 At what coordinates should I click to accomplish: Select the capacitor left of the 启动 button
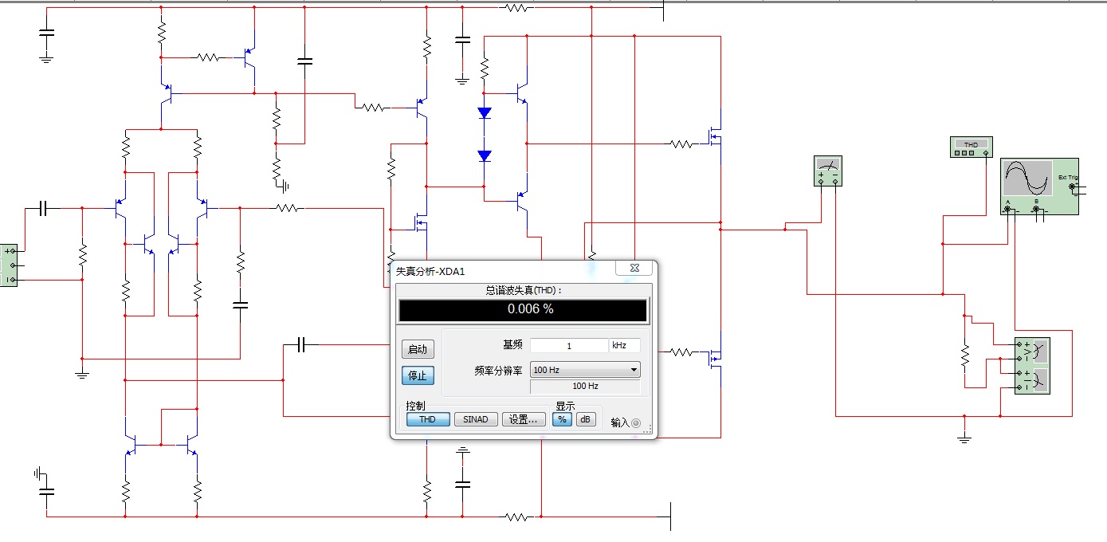(301, 344)
